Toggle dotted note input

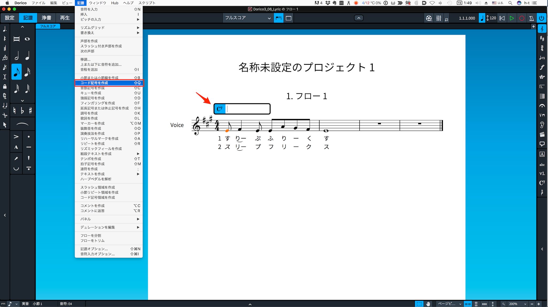pyautogui.click(x=5, y=29)
